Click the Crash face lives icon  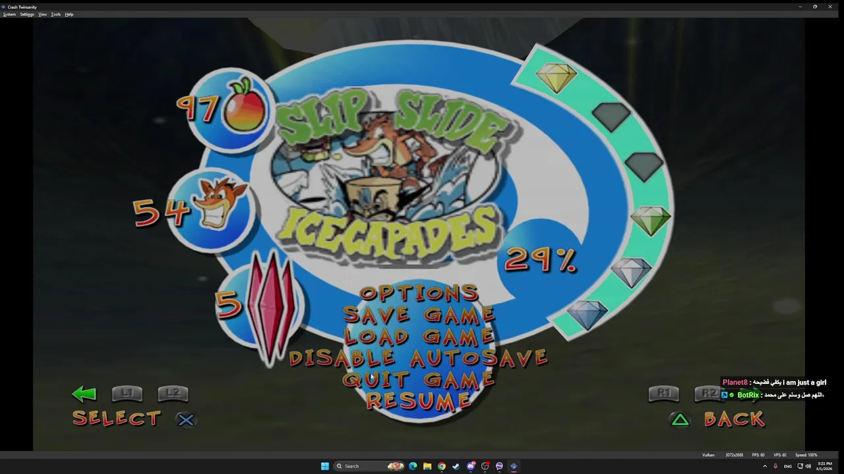point(220,202)
